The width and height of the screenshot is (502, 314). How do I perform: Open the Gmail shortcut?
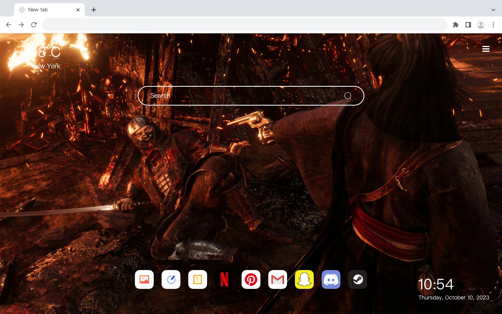[x=278, y=279]
